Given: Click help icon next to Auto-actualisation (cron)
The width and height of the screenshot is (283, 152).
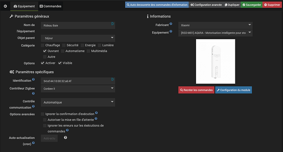Looking at the screenshot, I should pyautogui.click(x=33, y=143).
